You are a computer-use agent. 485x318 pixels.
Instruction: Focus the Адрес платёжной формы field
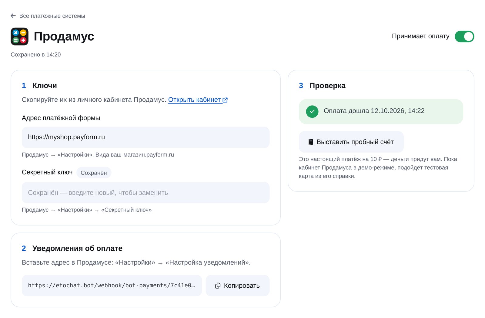(145, 137)
